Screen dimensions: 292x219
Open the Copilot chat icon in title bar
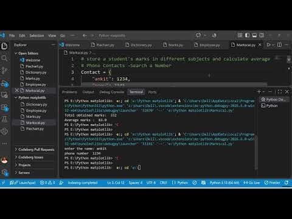point(198,35)
